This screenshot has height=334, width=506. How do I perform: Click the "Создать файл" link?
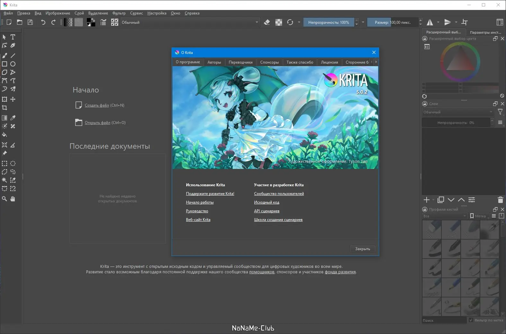[97, 105]
